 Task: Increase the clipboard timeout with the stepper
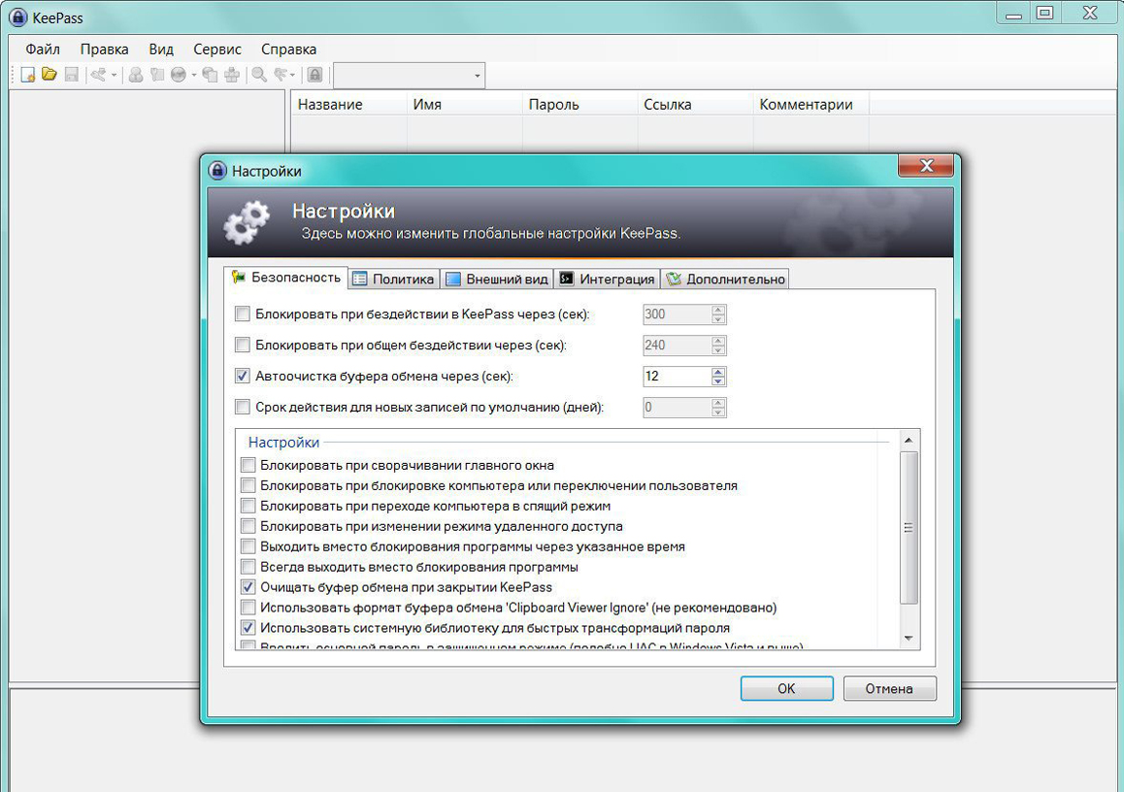pyautogui.click(x=717, y=371)
